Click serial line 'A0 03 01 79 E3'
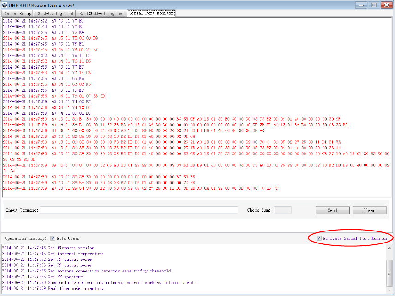 43,90
